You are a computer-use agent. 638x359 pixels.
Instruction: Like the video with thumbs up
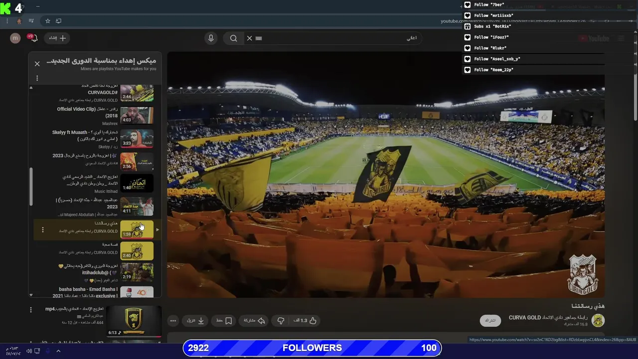point(305,321)
